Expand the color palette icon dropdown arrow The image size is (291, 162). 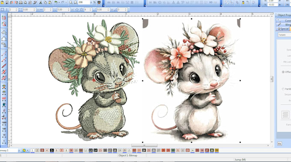(27, 150)
